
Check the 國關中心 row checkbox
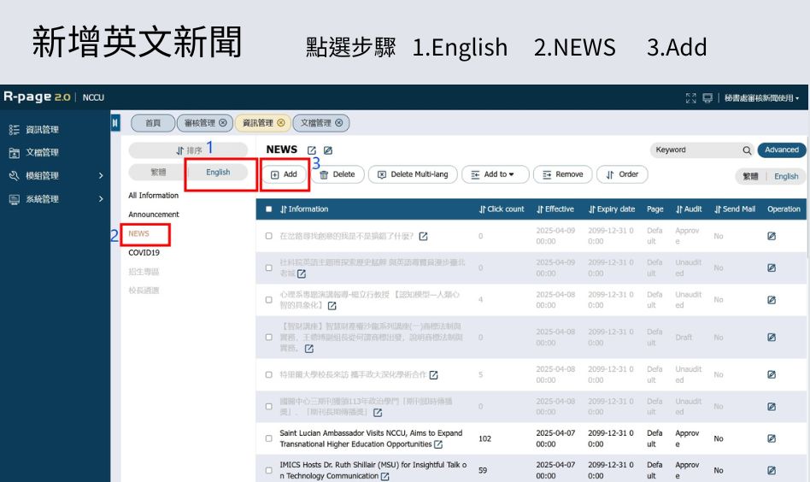[268, 407]
